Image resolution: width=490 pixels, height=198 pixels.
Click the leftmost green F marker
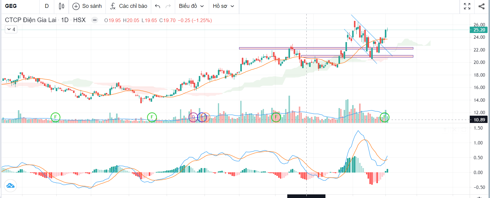tap(55, 117)
